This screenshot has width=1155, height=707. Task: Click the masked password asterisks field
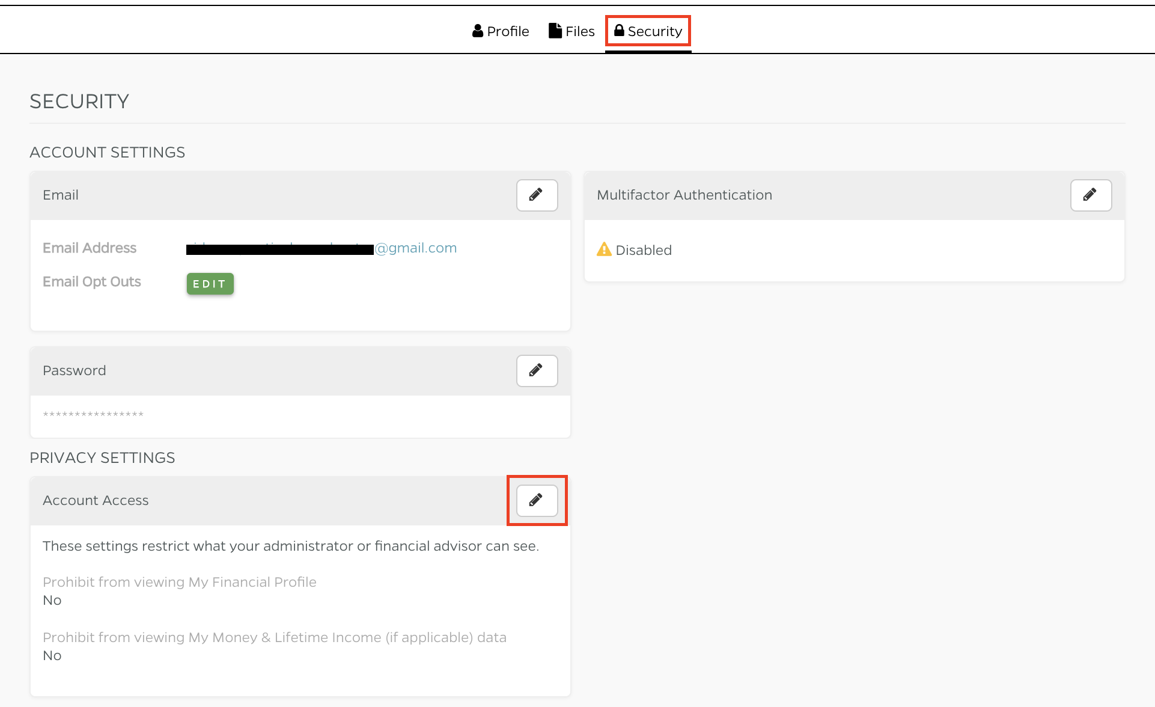(93, 415)
